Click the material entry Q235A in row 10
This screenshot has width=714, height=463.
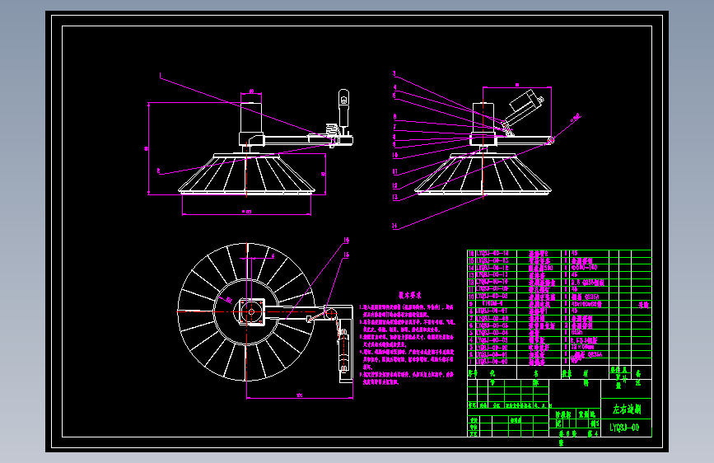pyautogui.click(x=592, y=297)
